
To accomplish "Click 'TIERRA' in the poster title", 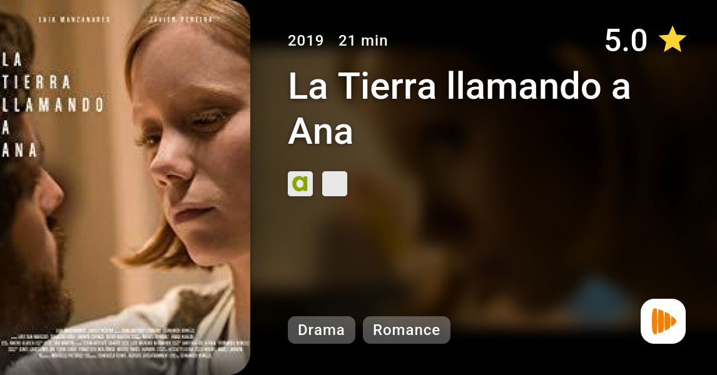I will (x=36, y=82).
